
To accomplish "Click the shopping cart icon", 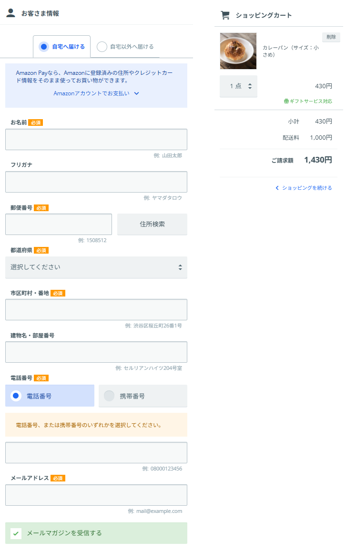I will (x=225, y=15).
